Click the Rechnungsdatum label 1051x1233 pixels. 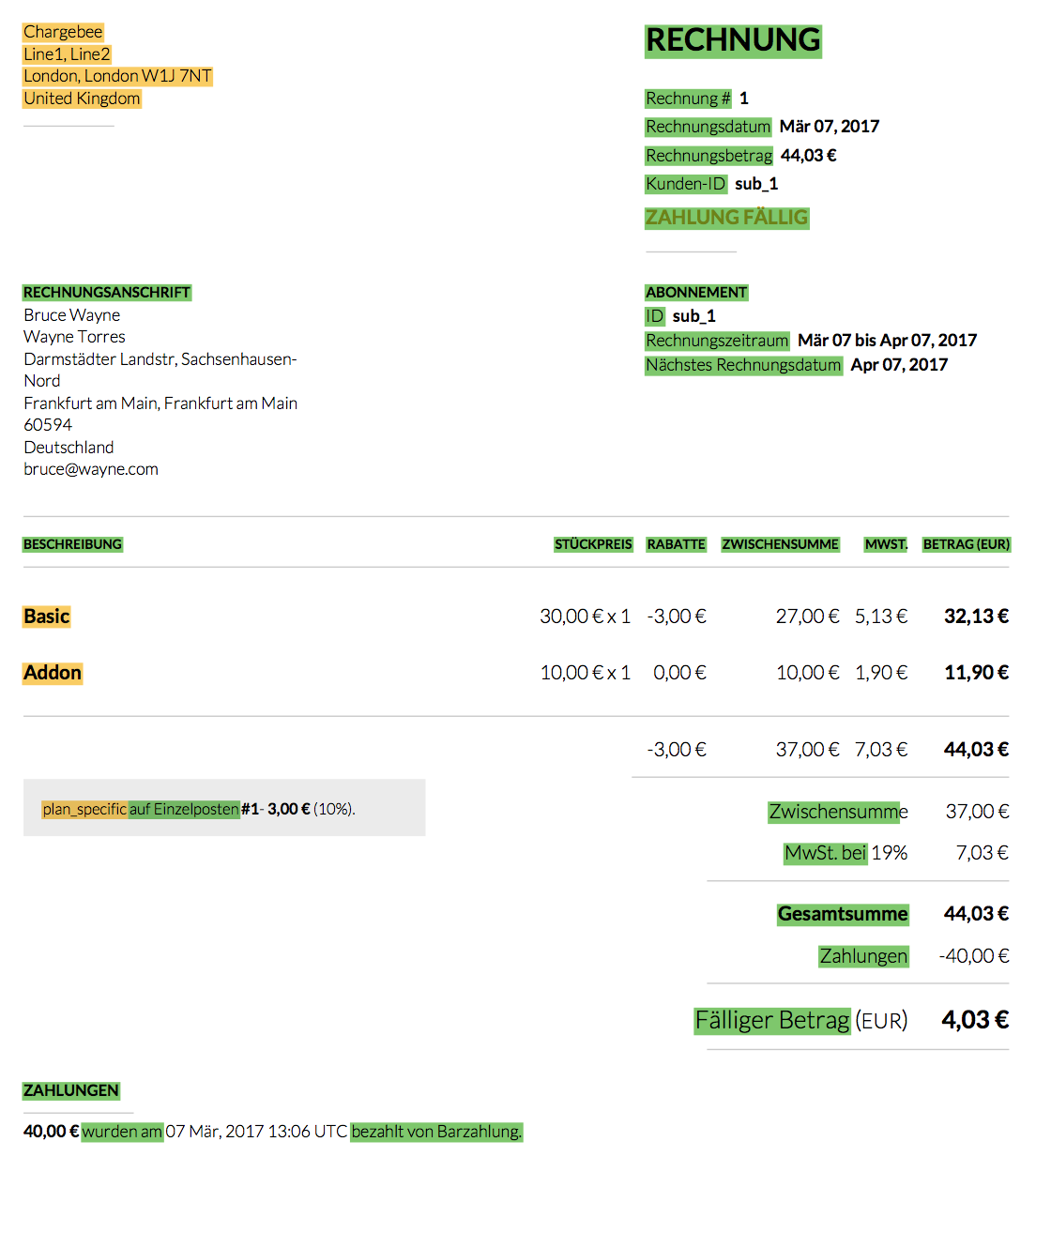[x=708, y=127]
